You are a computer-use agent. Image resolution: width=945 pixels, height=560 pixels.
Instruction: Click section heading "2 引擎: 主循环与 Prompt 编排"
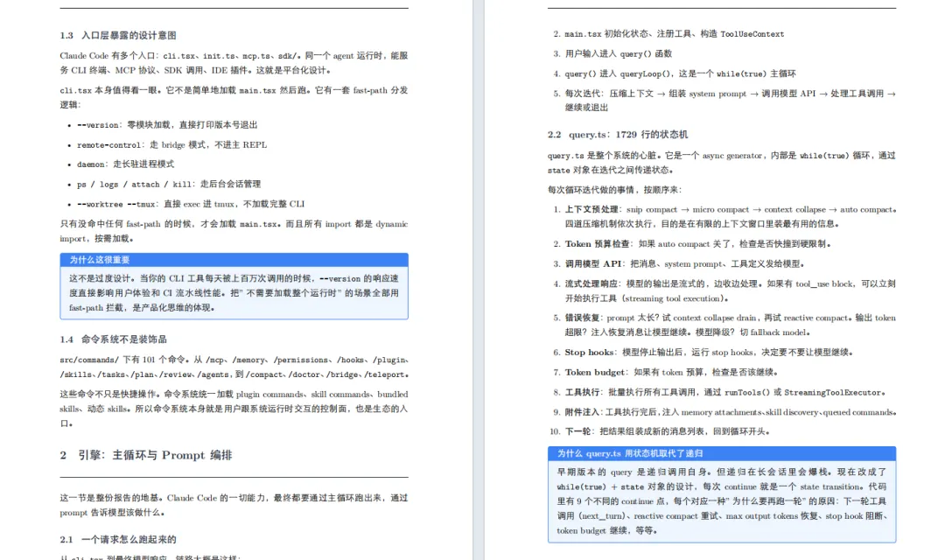[x=146, y=455]
